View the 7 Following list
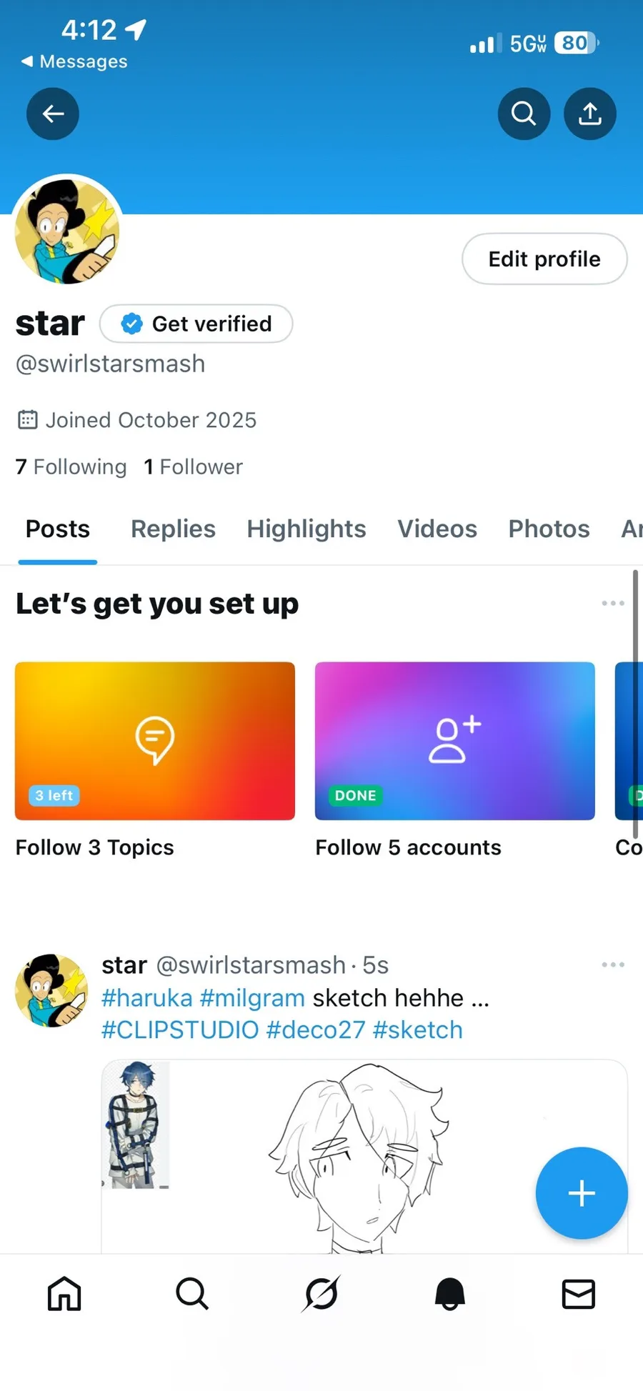 (x=71, y=467)
